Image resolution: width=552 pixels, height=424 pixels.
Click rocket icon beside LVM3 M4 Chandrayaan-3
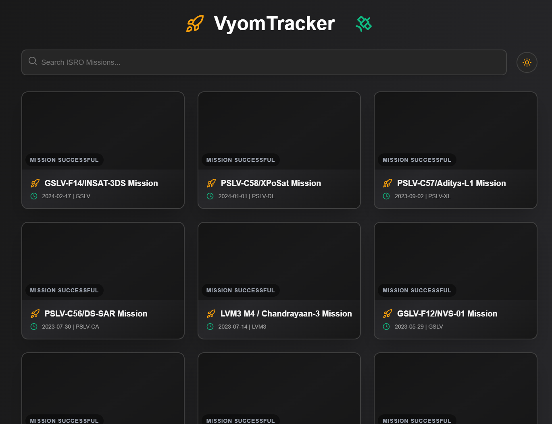pos(211,314)
